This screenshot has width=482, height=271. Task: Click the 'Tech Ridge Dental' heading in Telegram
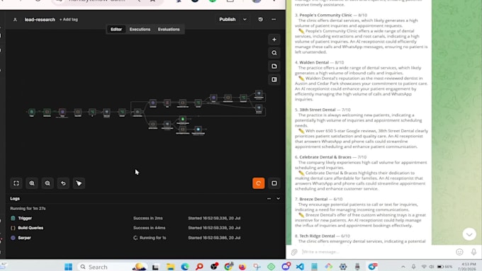317,236
